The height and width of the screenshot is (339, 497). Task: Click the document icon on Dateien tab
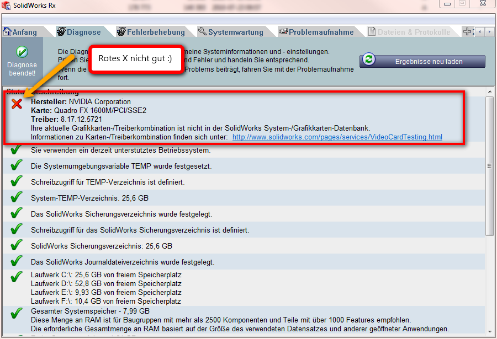point(372,31)
